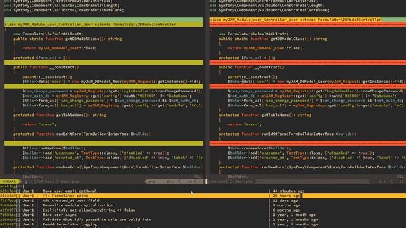The image size is (406, 228).
Task: Click the '6 months ago' timestamp
Action: (286, 210)
